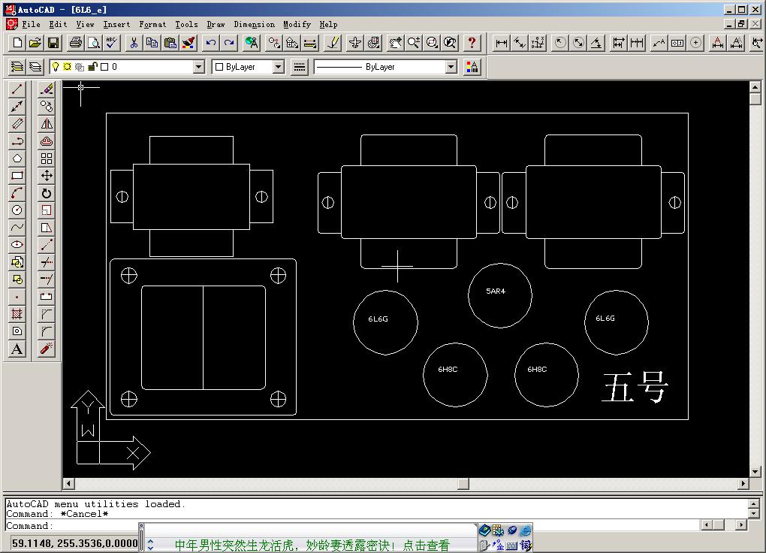Open the Draw menu
The width and height of the screenshot is (766, 553).
pos(216,24)
